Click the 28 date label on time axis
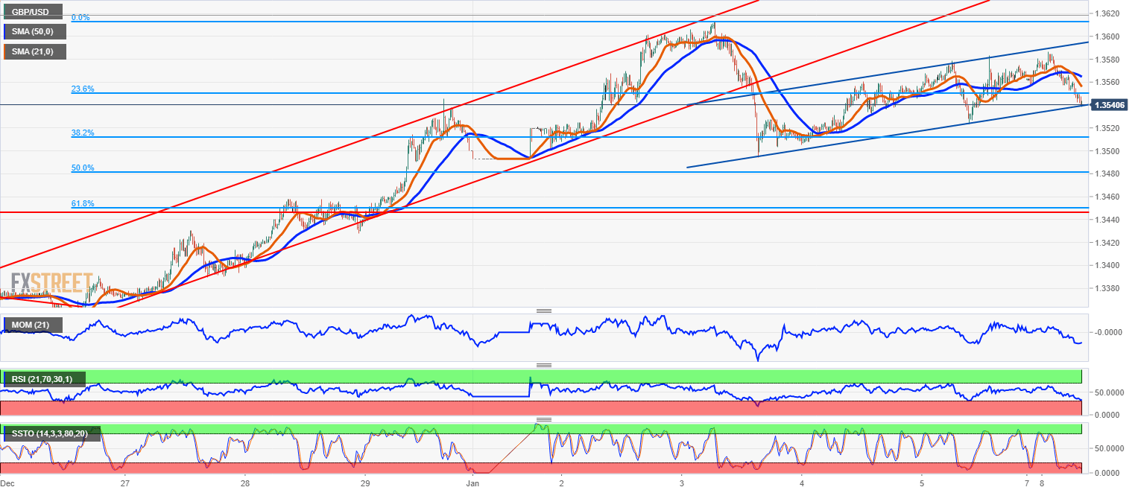This screenshot has width=1141, height=493. point(244,483)
